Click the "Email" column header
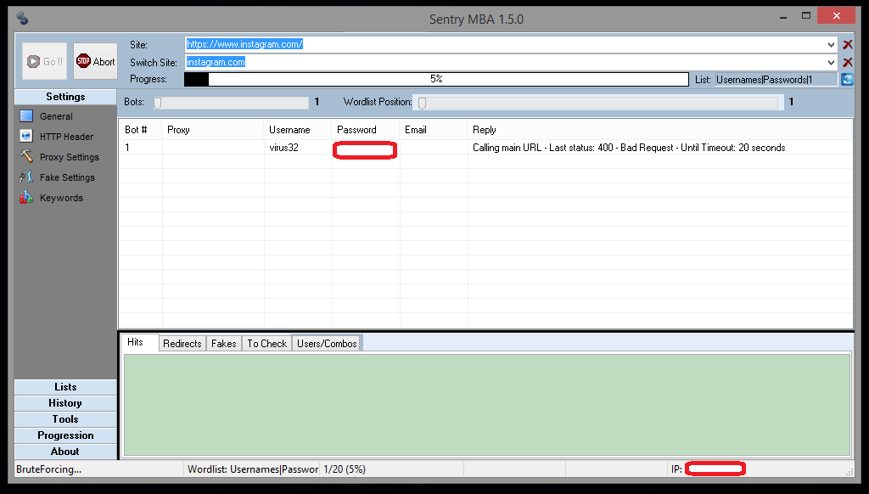Image resolution: width=869 pixels, height=494 pixels. (434, 130)
